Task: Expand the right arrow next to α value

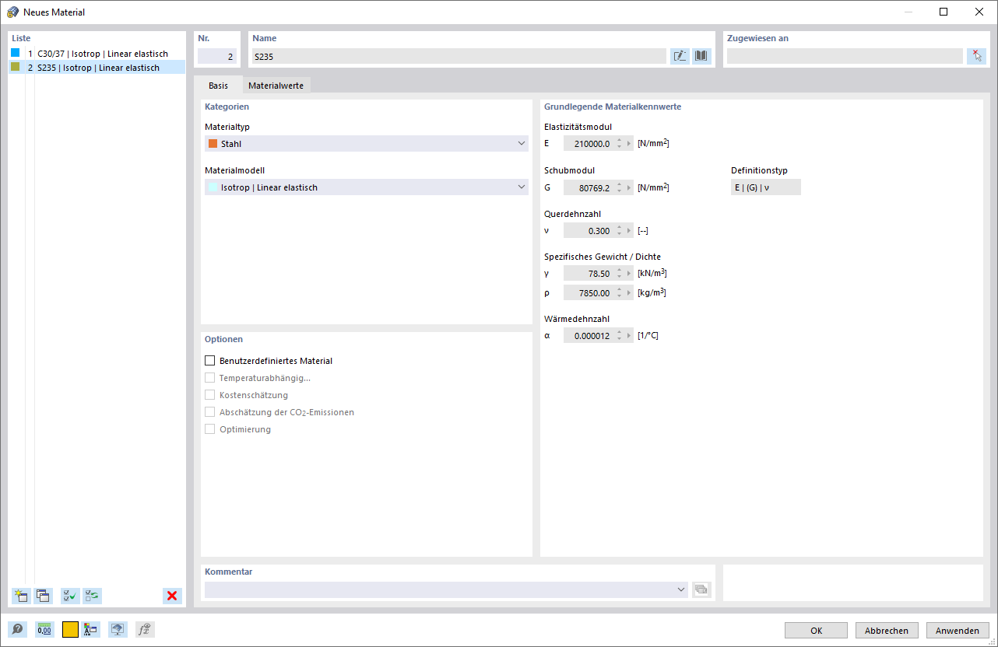Action: 629,335
